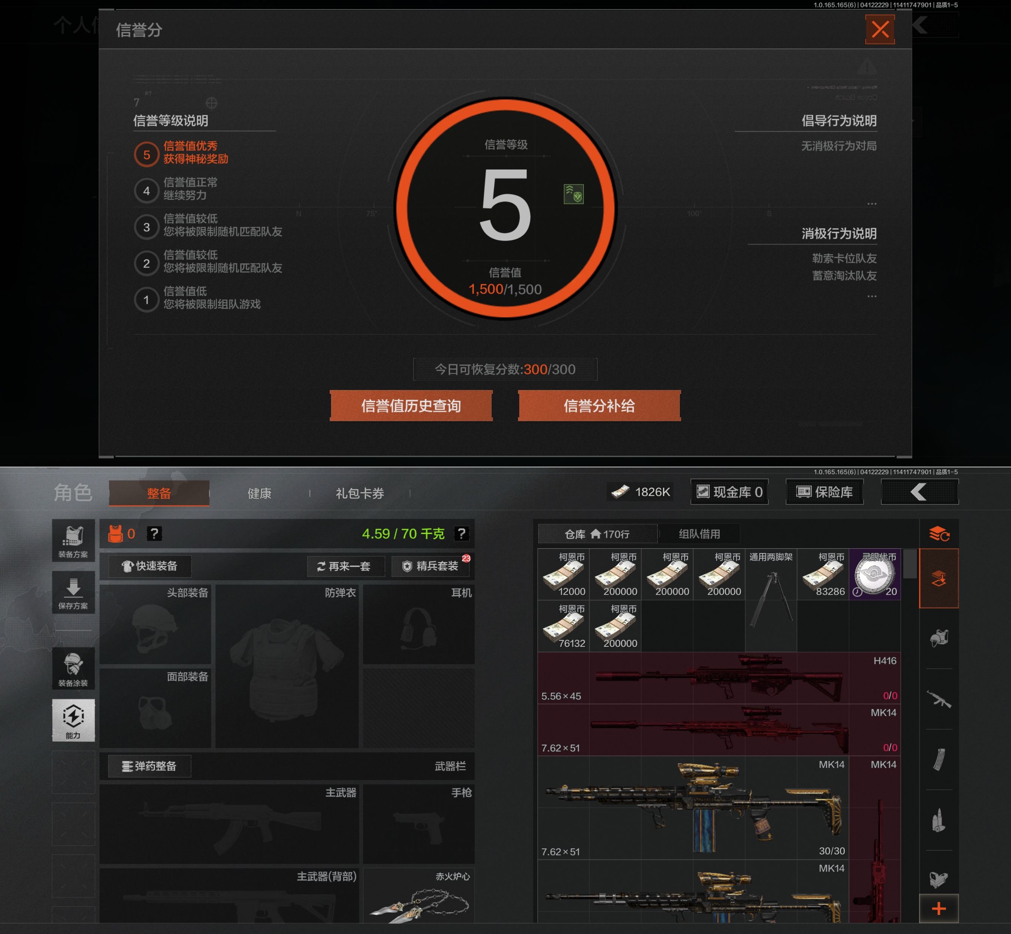Viewport: 1011px width, 934px height.
Task: Click the auto-sort warehouse icon
Action: 939,534
